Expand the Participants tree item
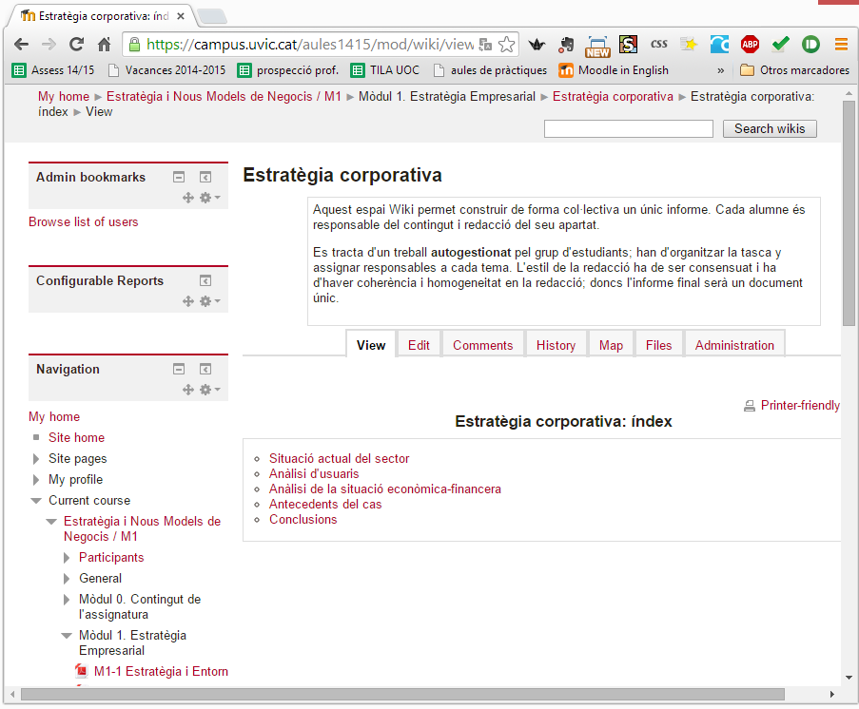The width and height of the screenshot is (859, 709). click(65, 557)
